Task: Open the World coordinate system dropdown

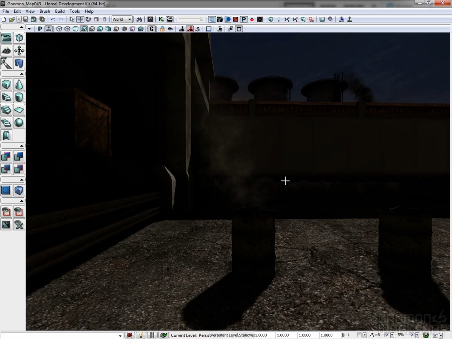Action: click(x=122, y=19)
